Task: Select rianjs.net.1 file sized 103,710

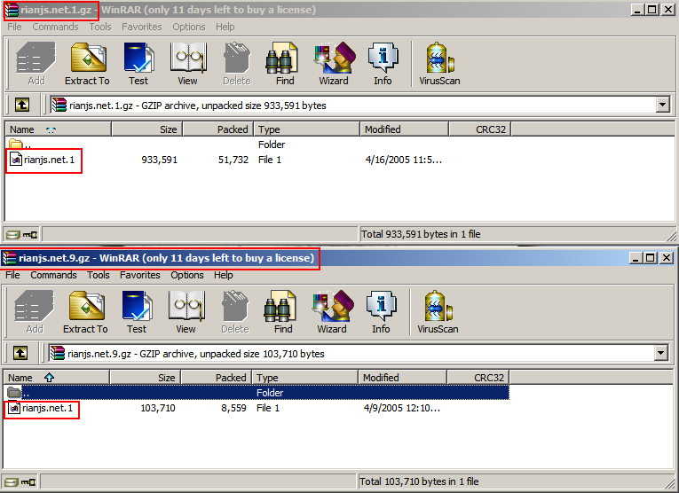Action: 41,408
